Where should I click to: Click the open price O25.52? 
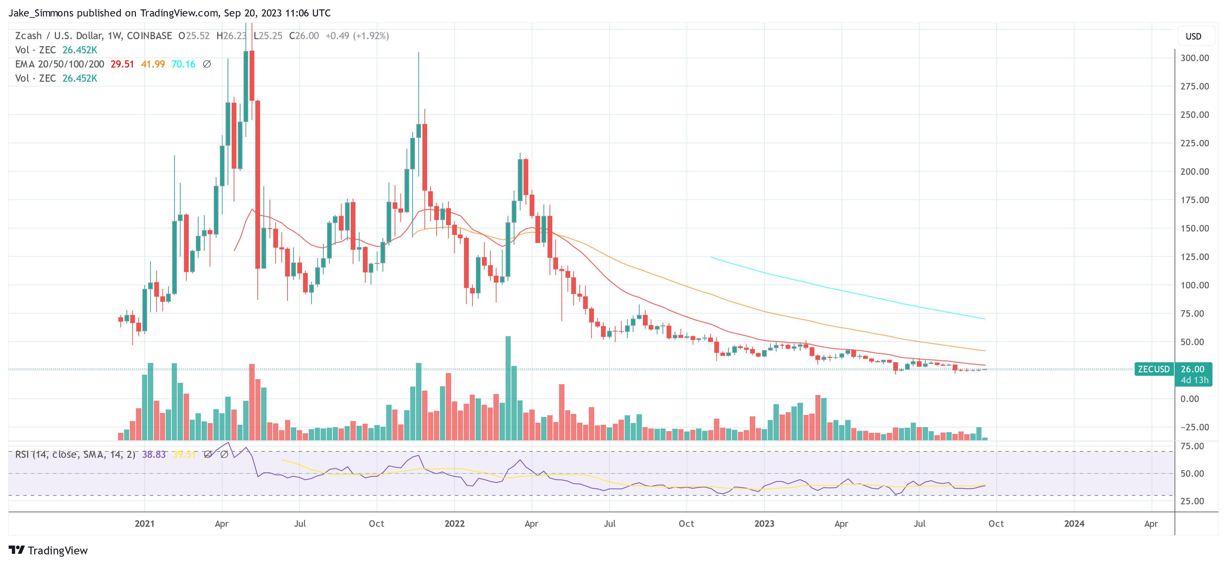coord(194,36)
